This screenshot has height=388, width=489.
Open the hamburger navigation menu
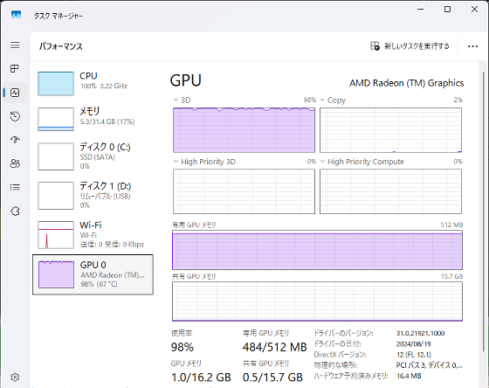tap(15, 45)
